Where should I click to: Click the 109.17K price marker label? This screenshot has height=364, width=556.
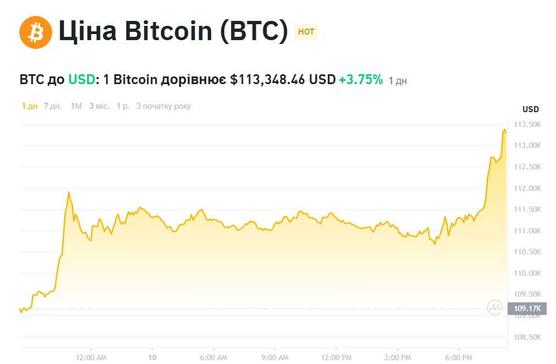tap(527, 308)
